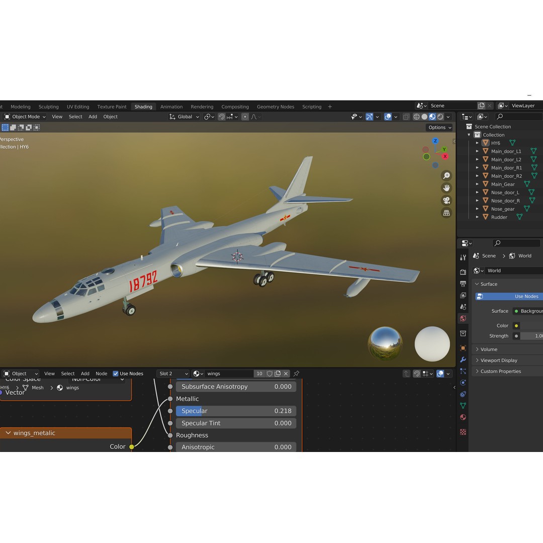Open the Object Constraints tab icon

(463, 394)
